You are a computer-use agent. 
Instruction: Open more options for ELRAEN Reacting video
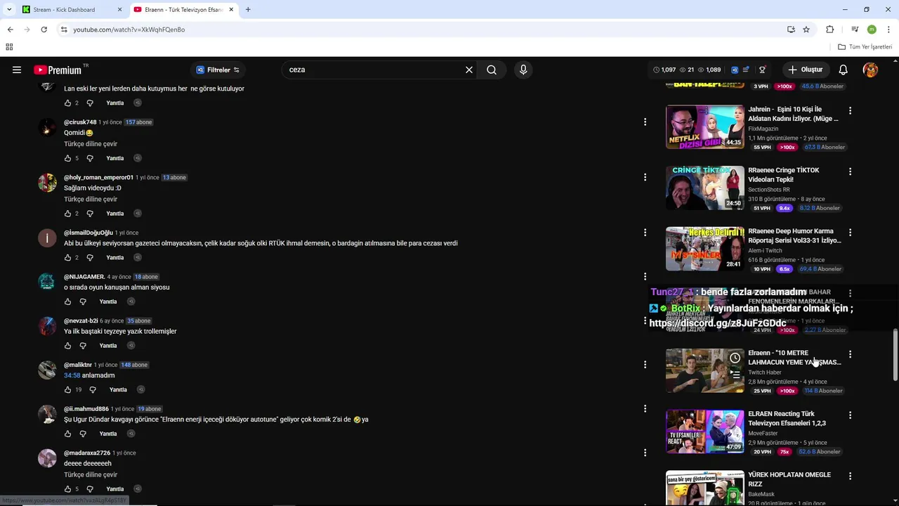[x=850, y=415]
